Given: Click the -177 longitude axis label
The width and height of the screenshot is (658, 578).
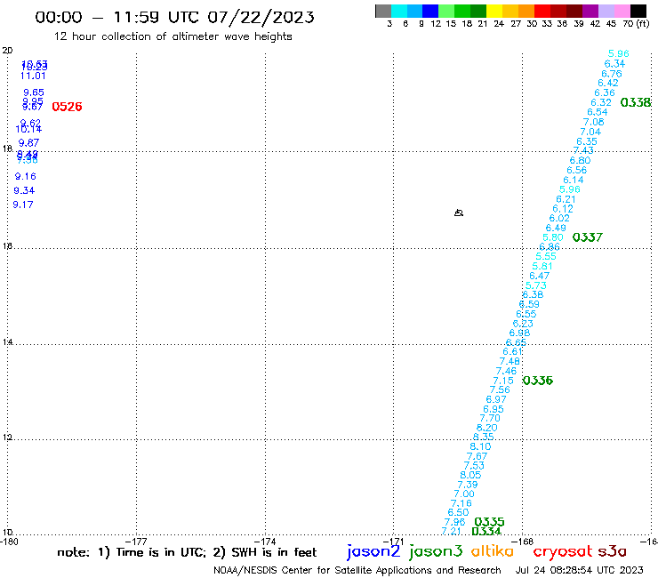Looking at the screenshot, I should tap(137, 542).
